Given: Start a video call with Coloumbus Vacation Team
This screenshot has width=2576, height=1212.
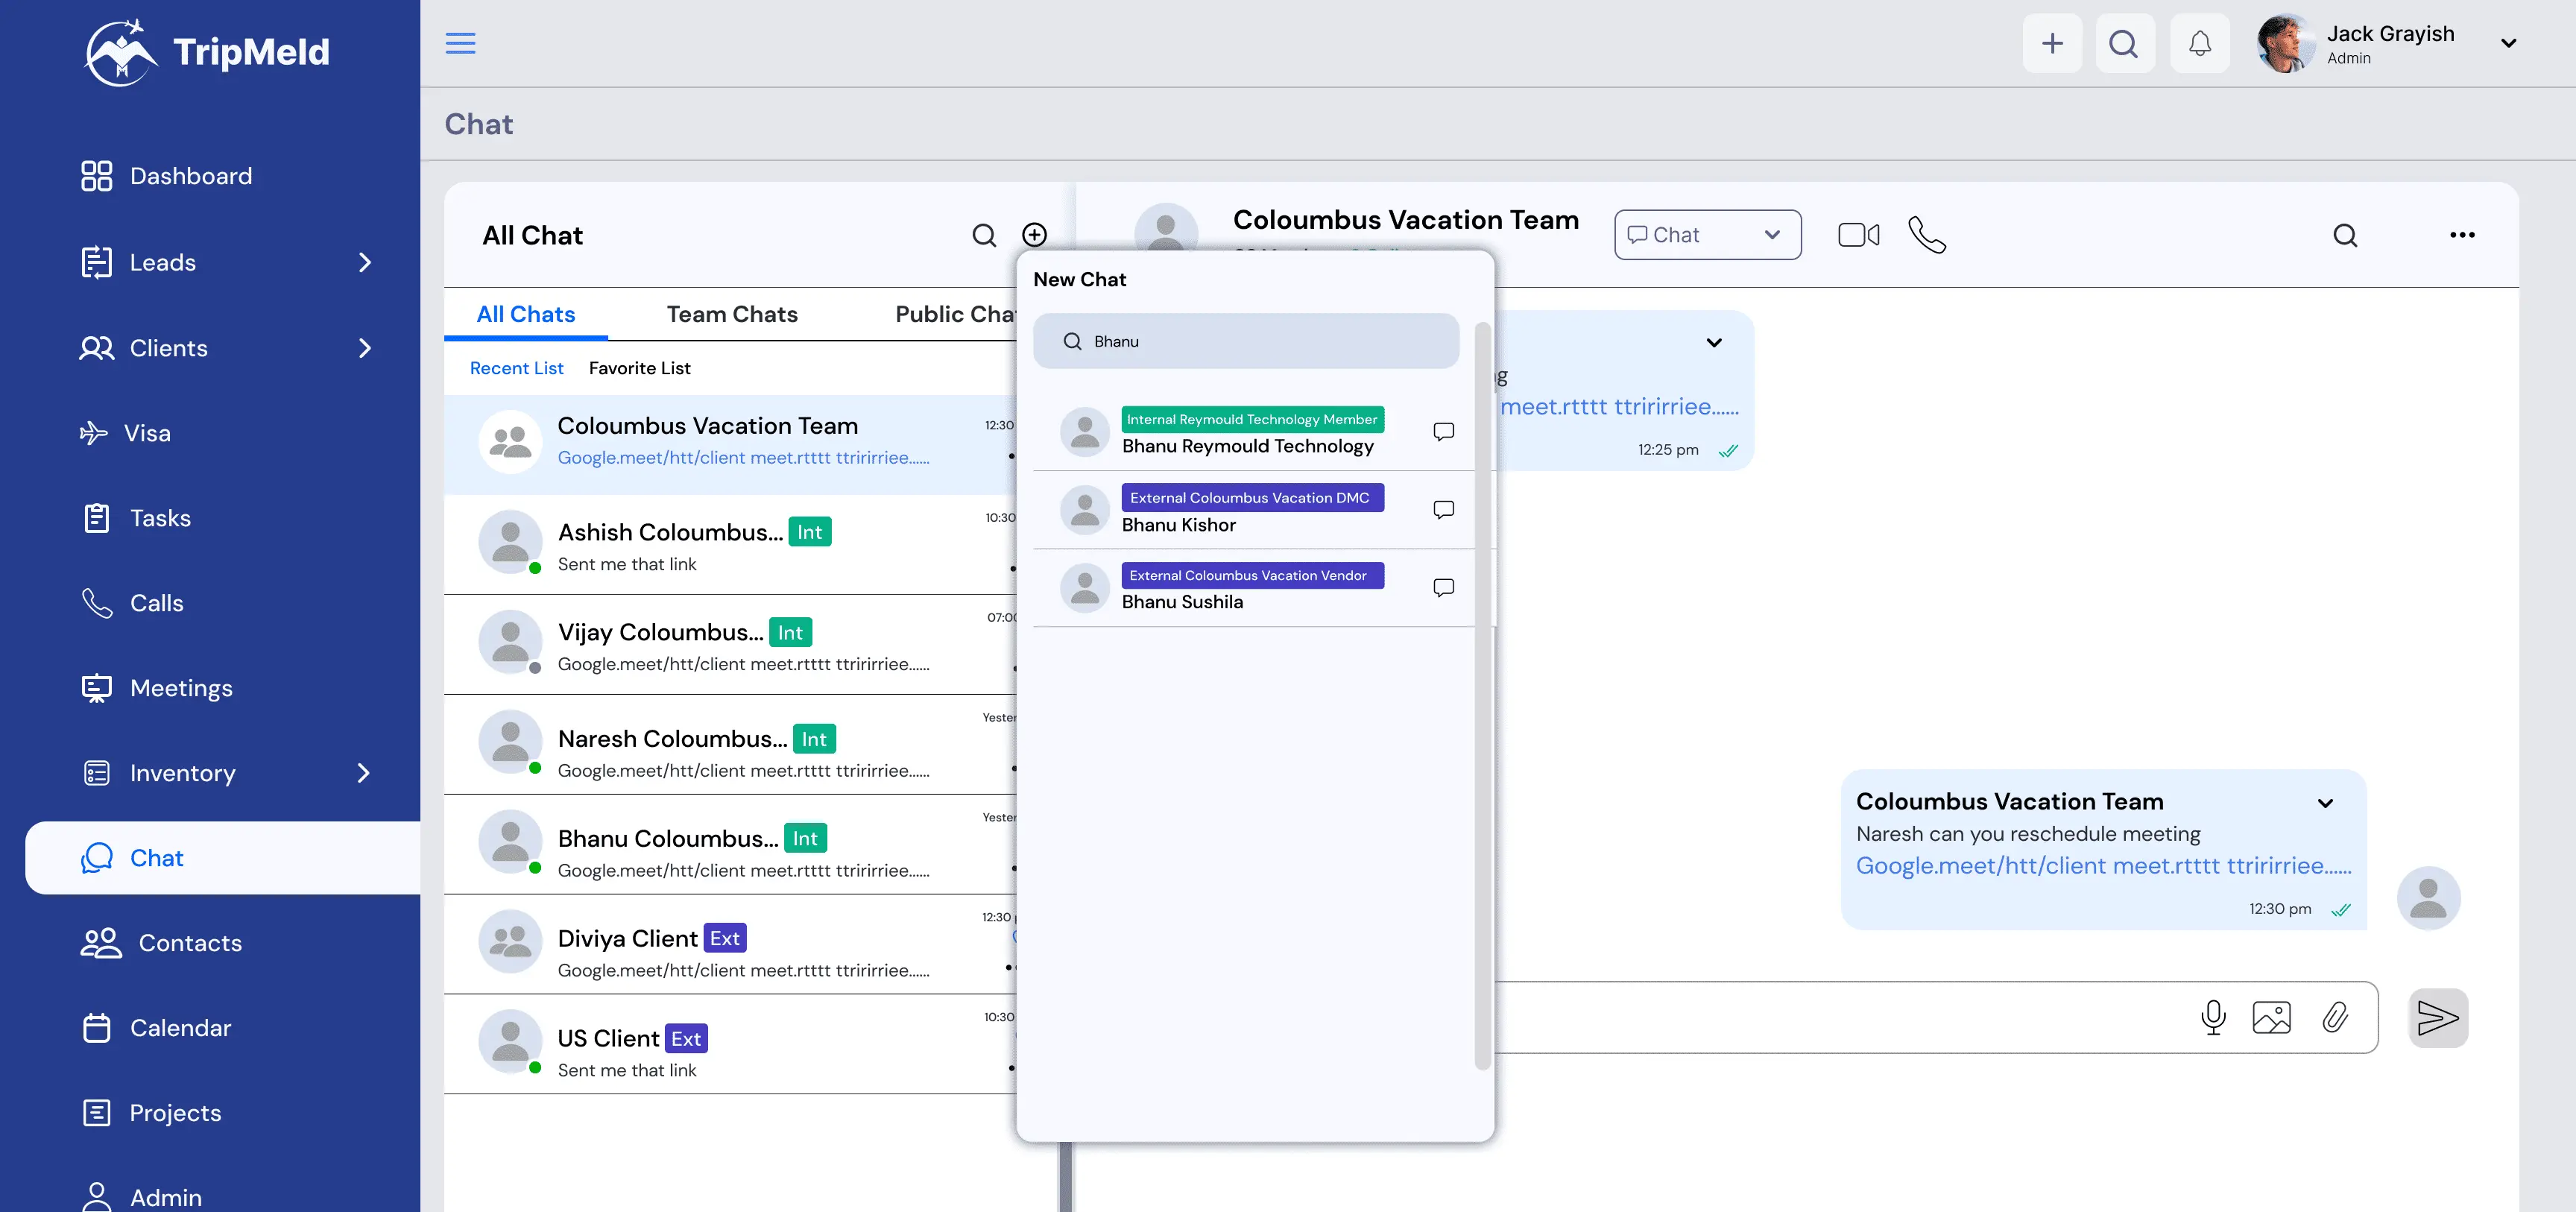Looking at the screenshot, I should click(x=1858, y=235).
